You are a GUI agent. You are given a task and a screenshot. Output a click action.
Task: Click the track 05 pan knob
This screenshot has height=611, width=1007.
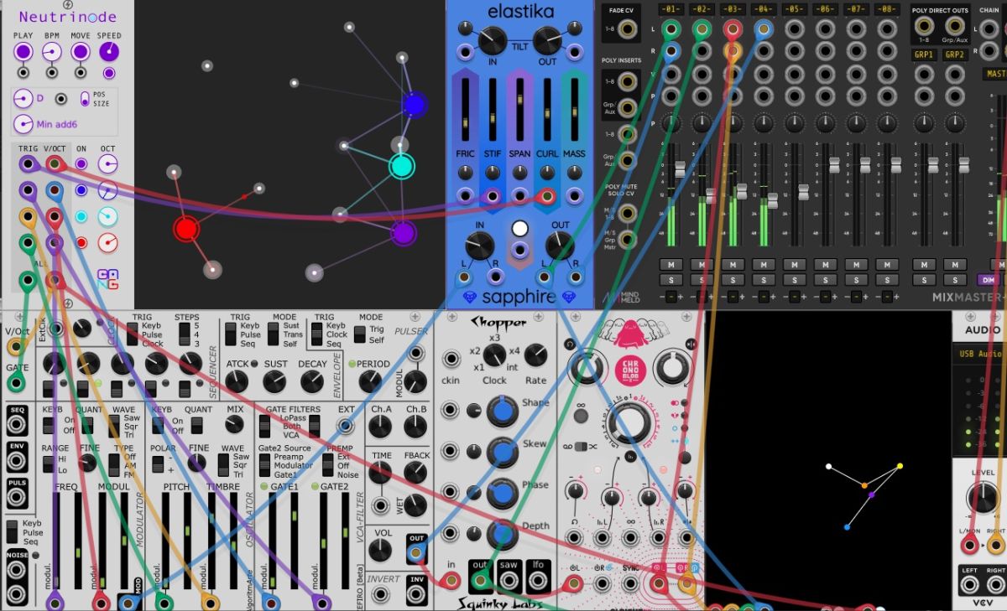tap(794, 123)
